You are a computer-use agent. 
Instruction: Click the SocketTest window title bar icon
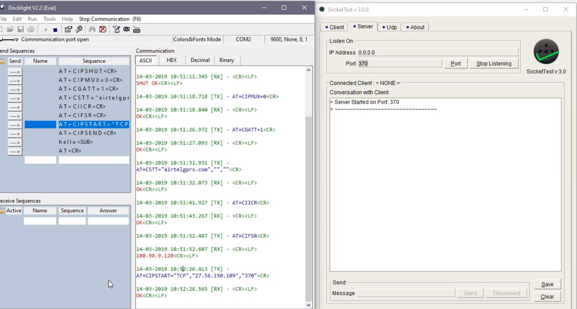pos(322,9)
